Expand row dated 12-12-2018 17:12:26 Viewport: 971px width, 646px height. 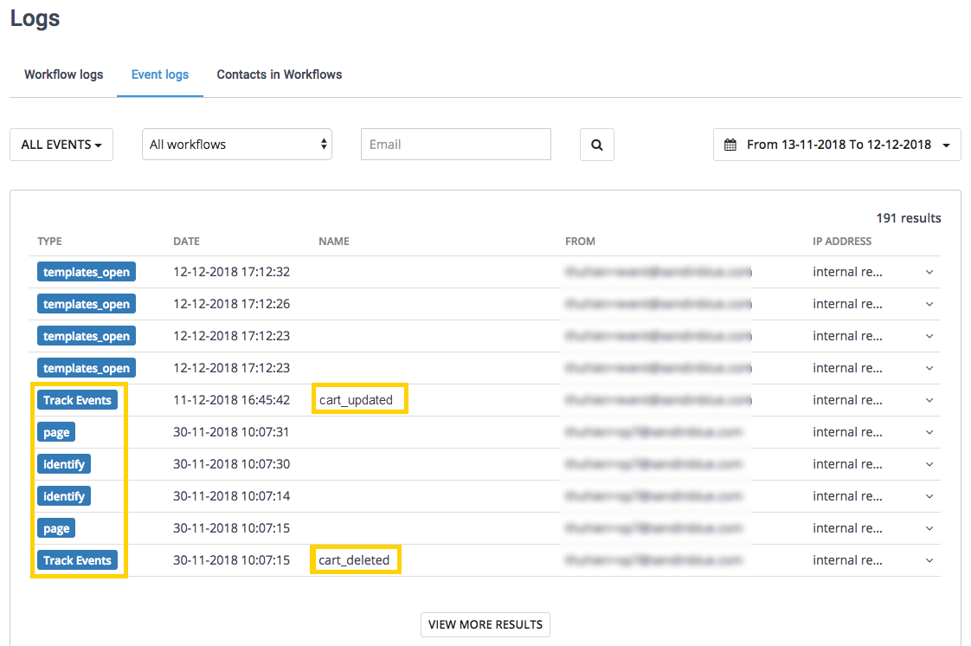(x=929, y=304)
